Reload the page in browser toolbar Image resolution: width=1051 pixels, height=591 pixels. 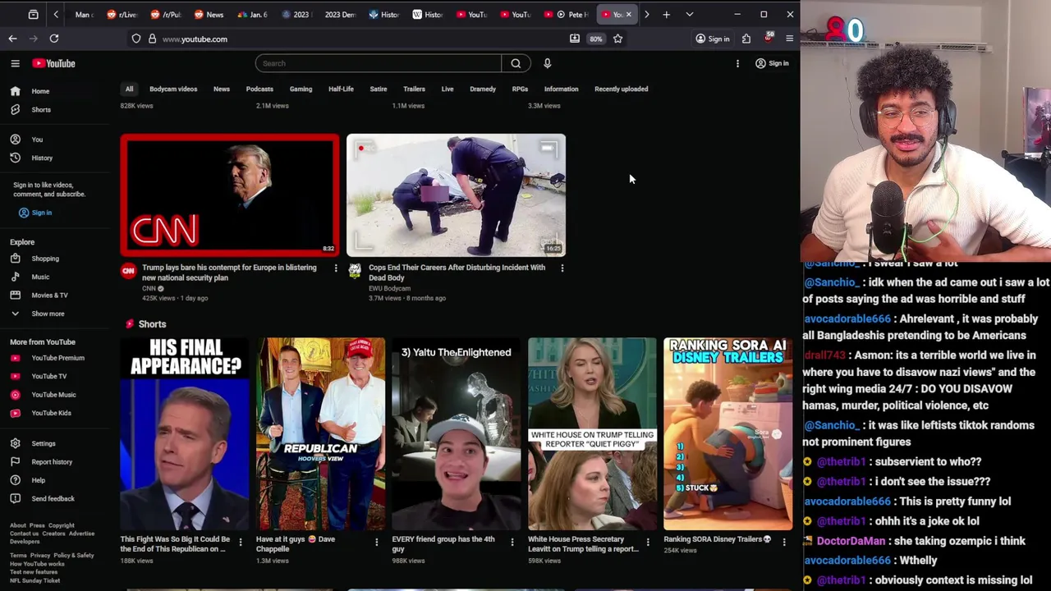coord(53,39)
